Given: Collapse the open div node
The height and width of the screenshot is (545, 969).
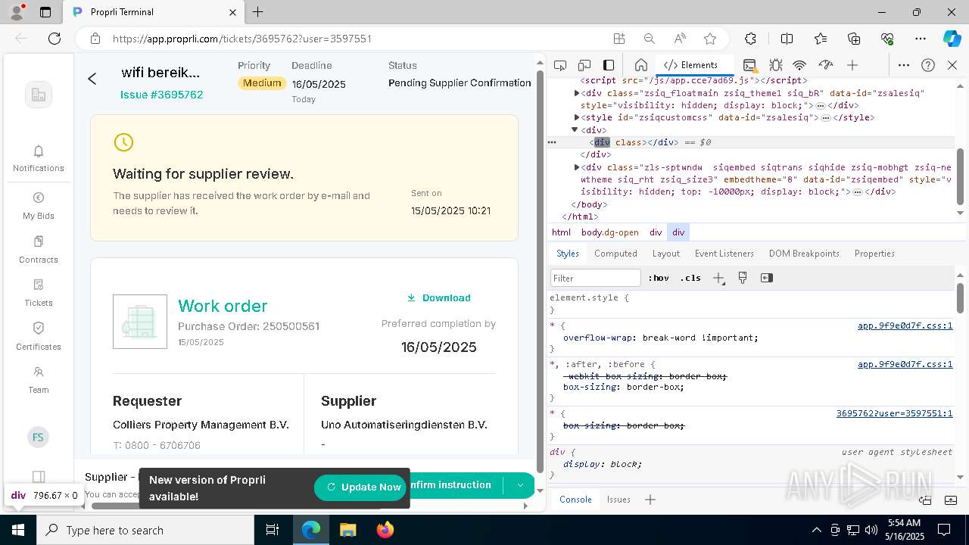Looking at the screenshot, I should coord(575,130).
